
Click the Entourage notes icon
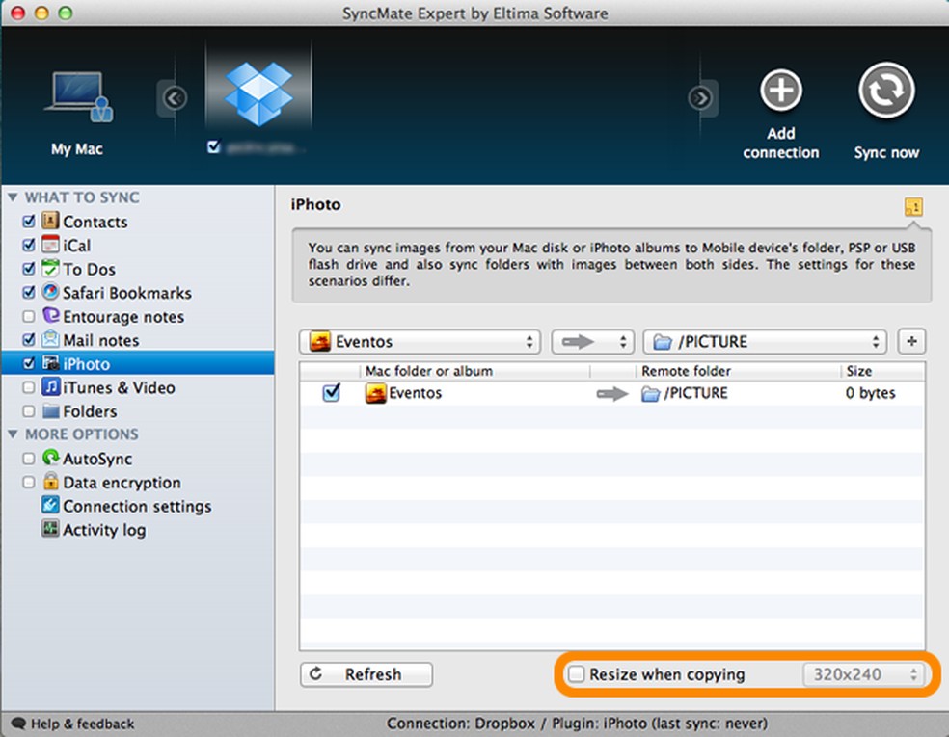(51, 315)
